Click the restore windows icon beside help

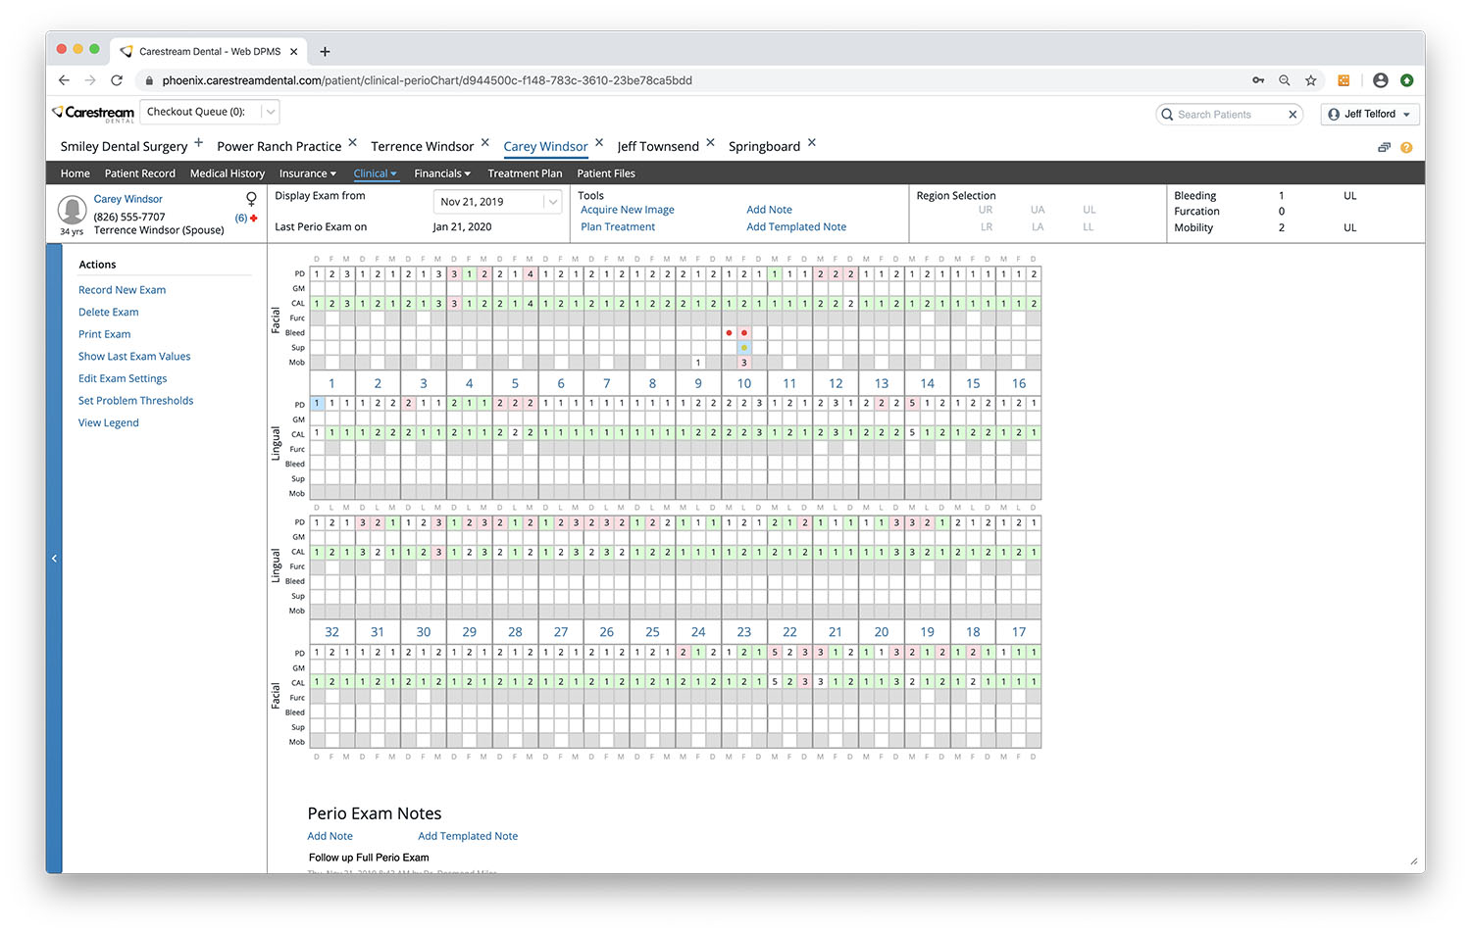(1384, 147)
